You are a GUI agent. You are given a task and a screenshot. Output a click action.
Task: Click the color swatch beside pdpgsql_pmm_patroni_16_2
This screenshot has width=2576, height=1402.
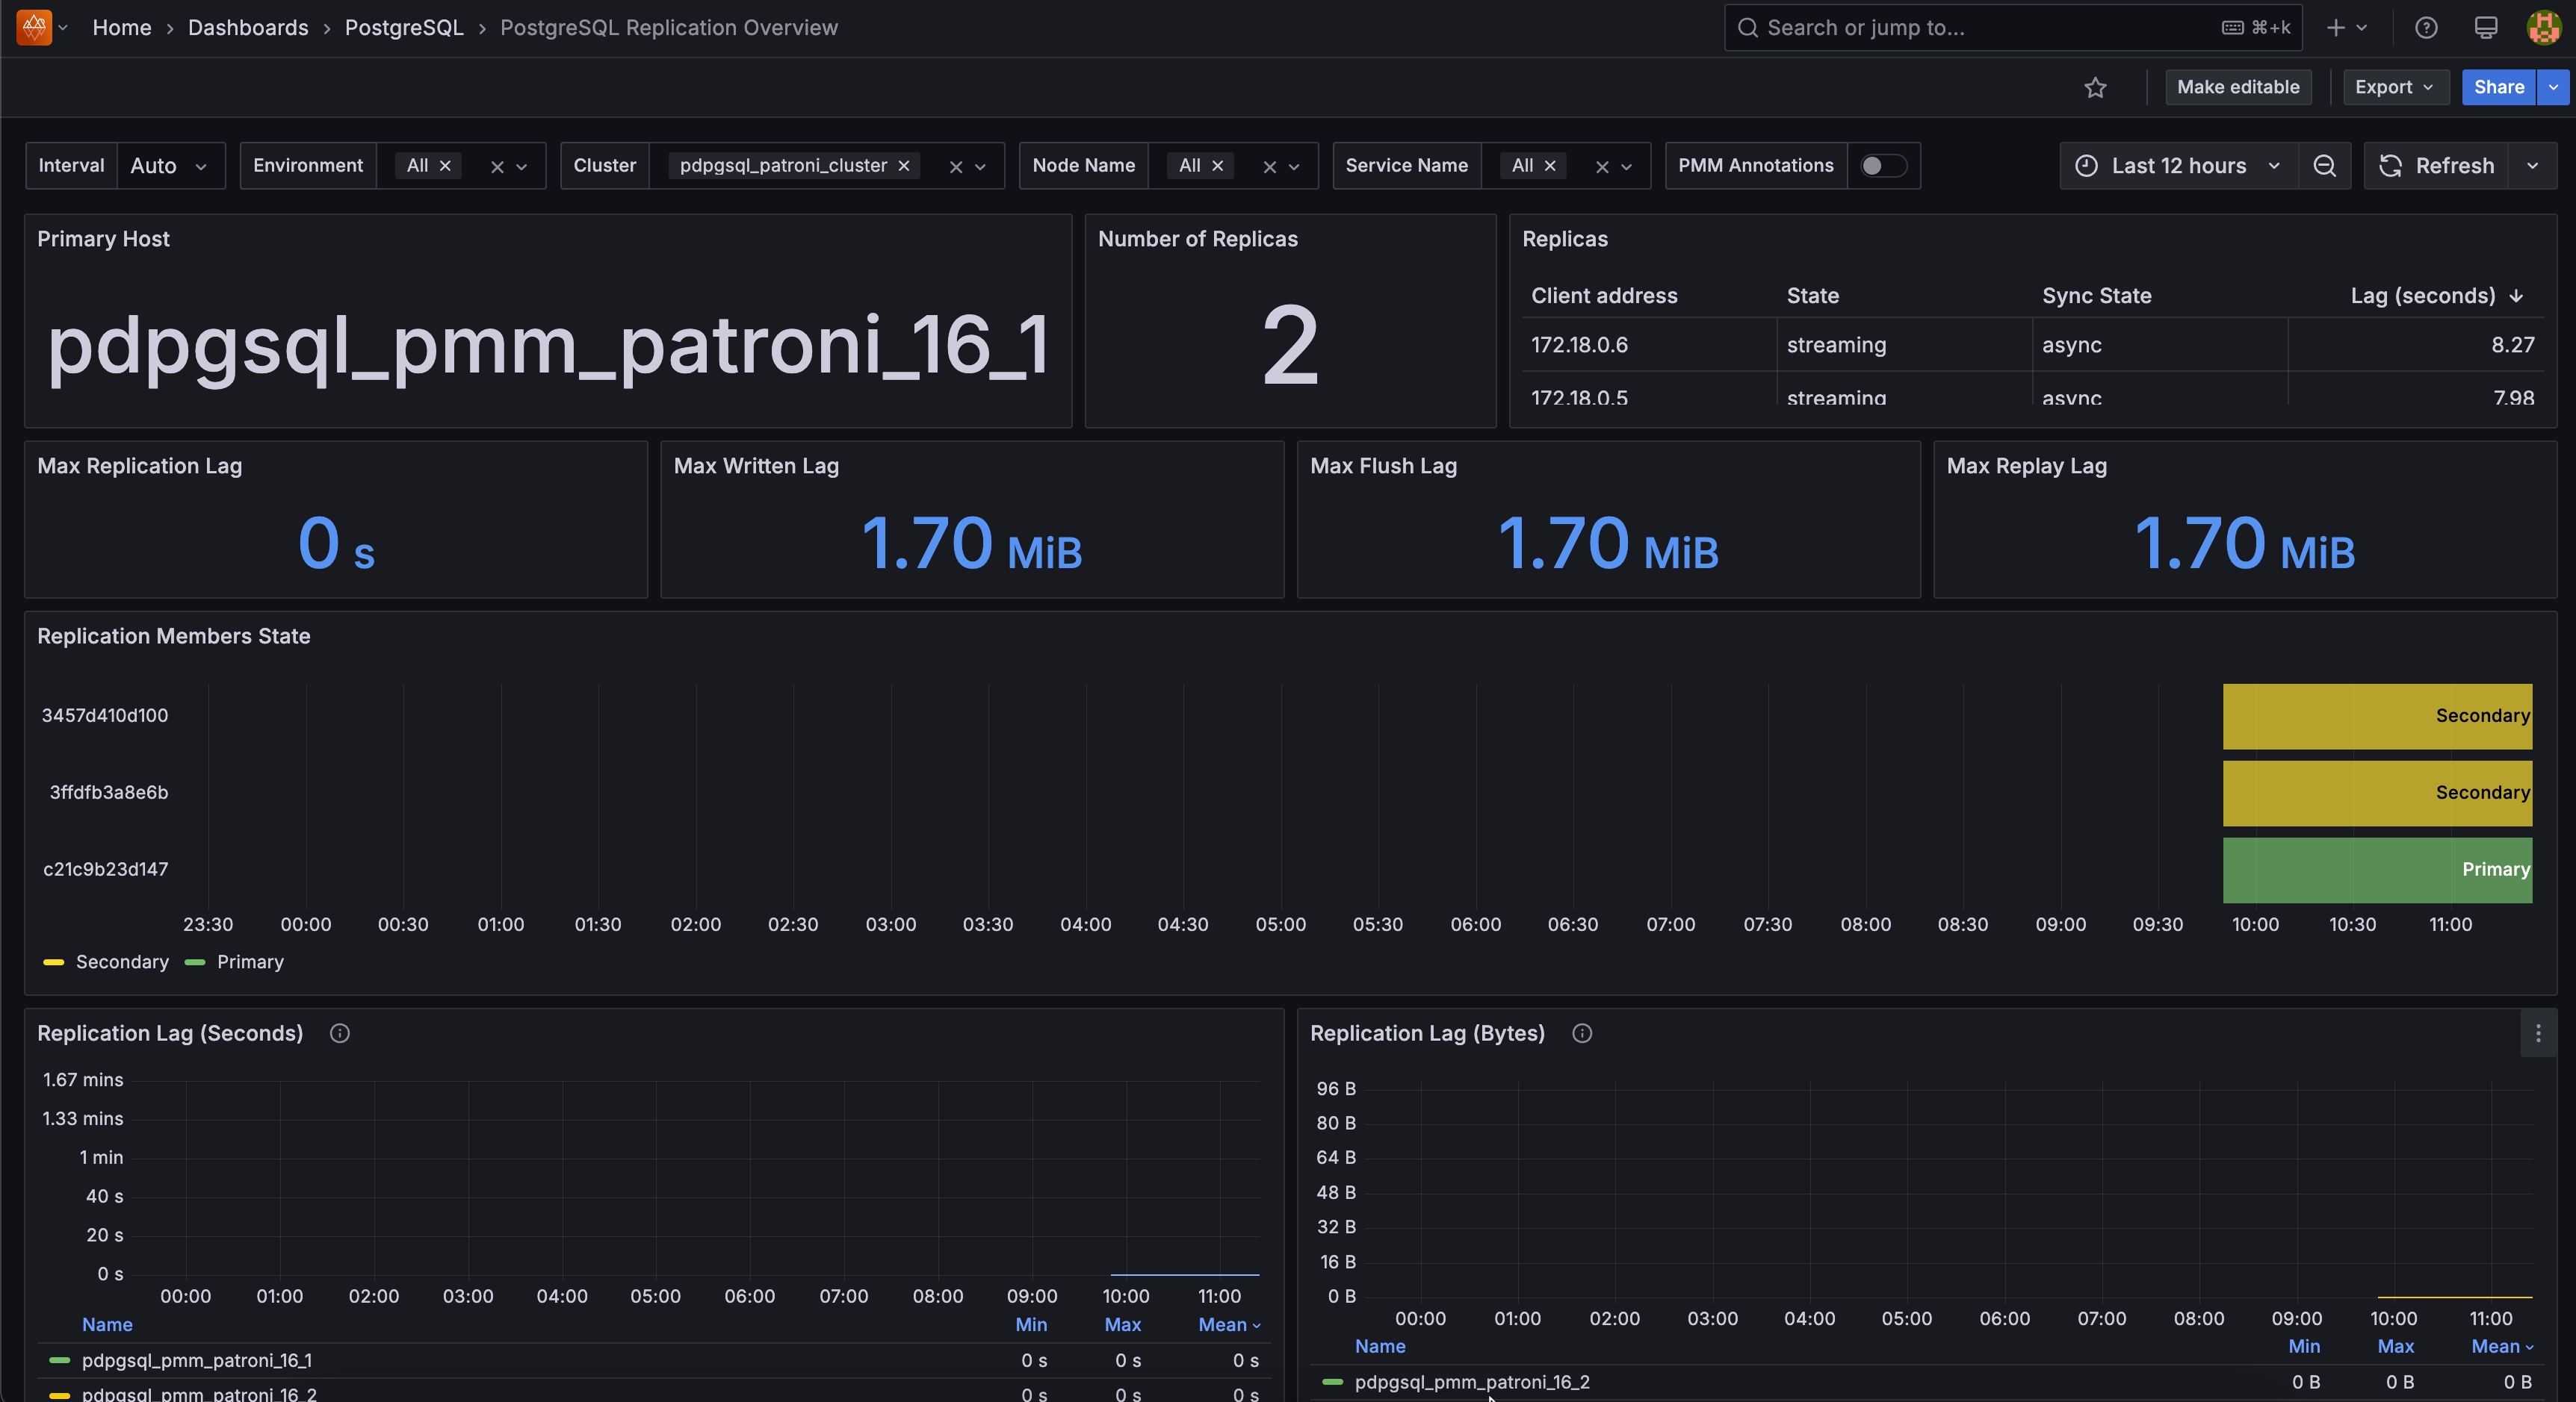[x=1332, y=1382]
